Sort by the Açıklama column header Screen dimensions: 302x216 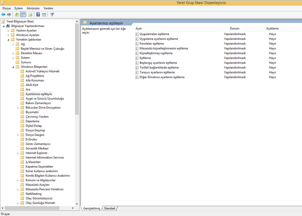point(272,28)
